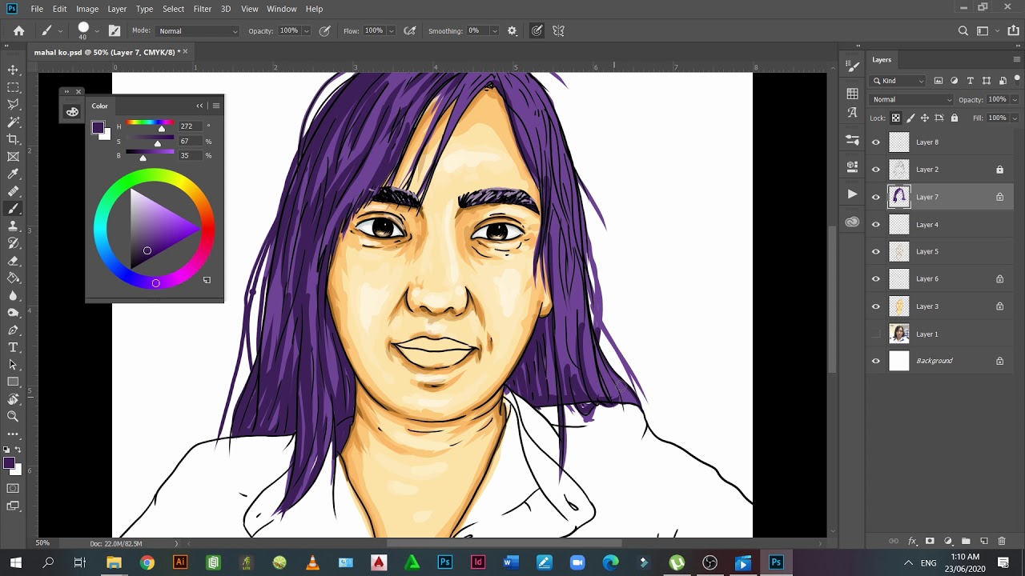Show Layer 1 visibility box
Viewport: 1025px width, 576px height.
[875, 334]
